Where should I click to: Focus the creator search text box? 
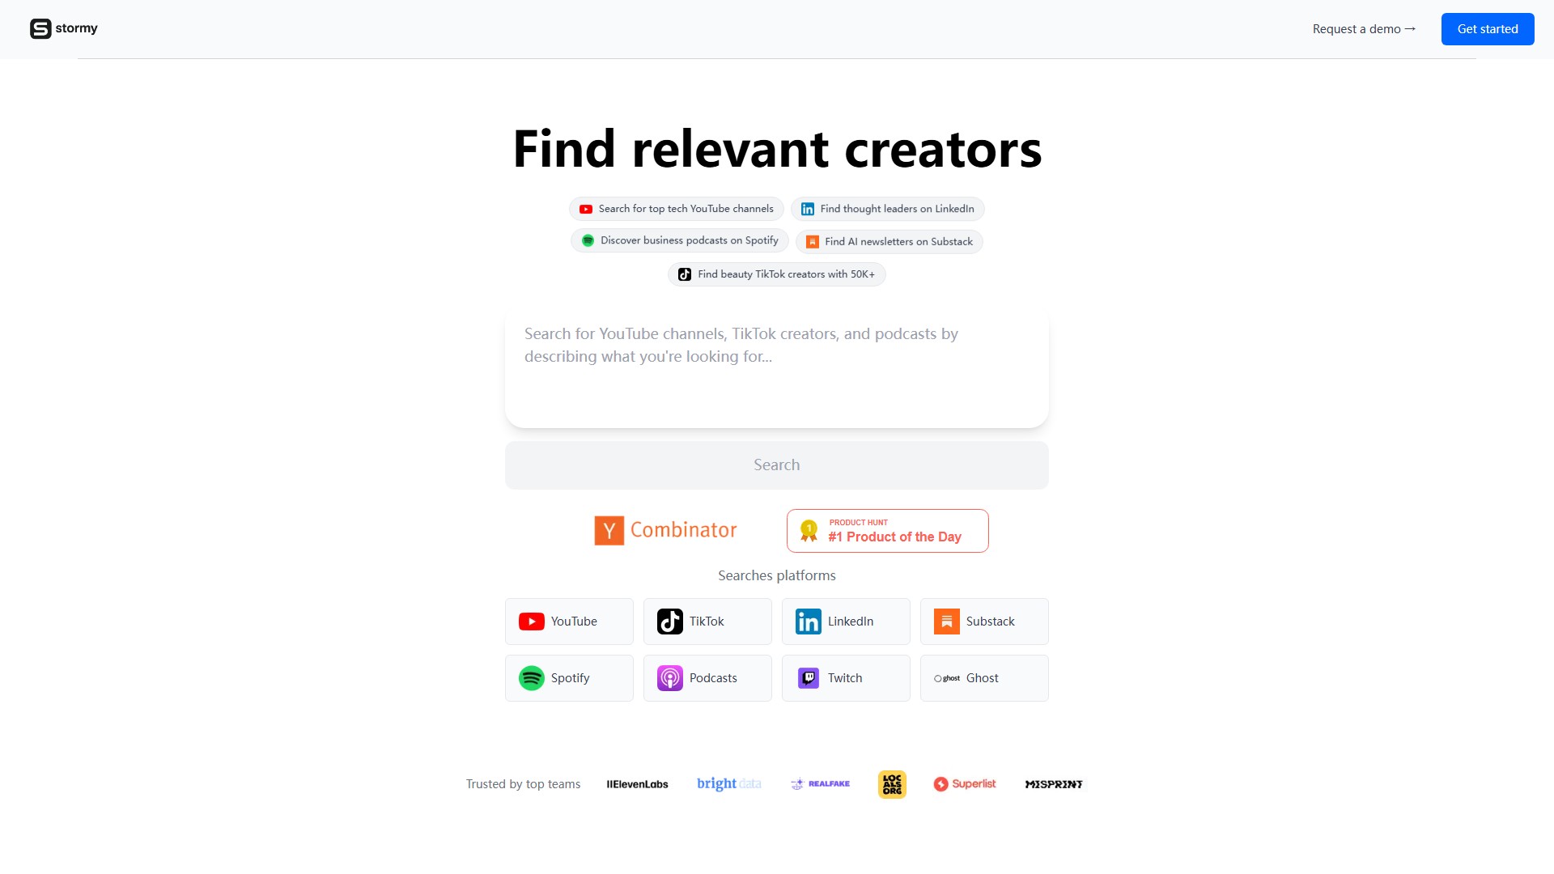click(776, 368)
